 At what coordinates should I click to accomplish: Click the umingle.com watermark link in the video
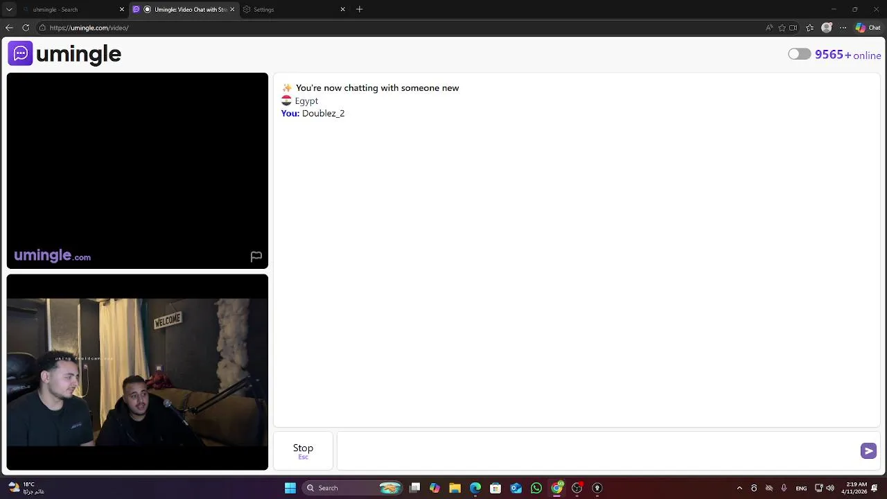[x=53, y=256]
